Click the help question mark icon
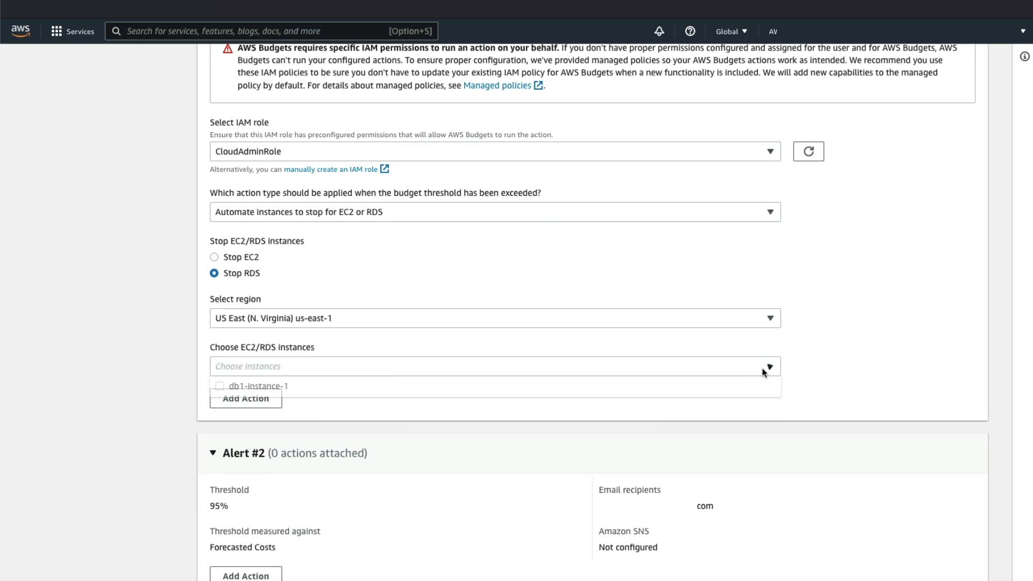The width and height of the screenshot is (1033, 581). pos(690,31)
